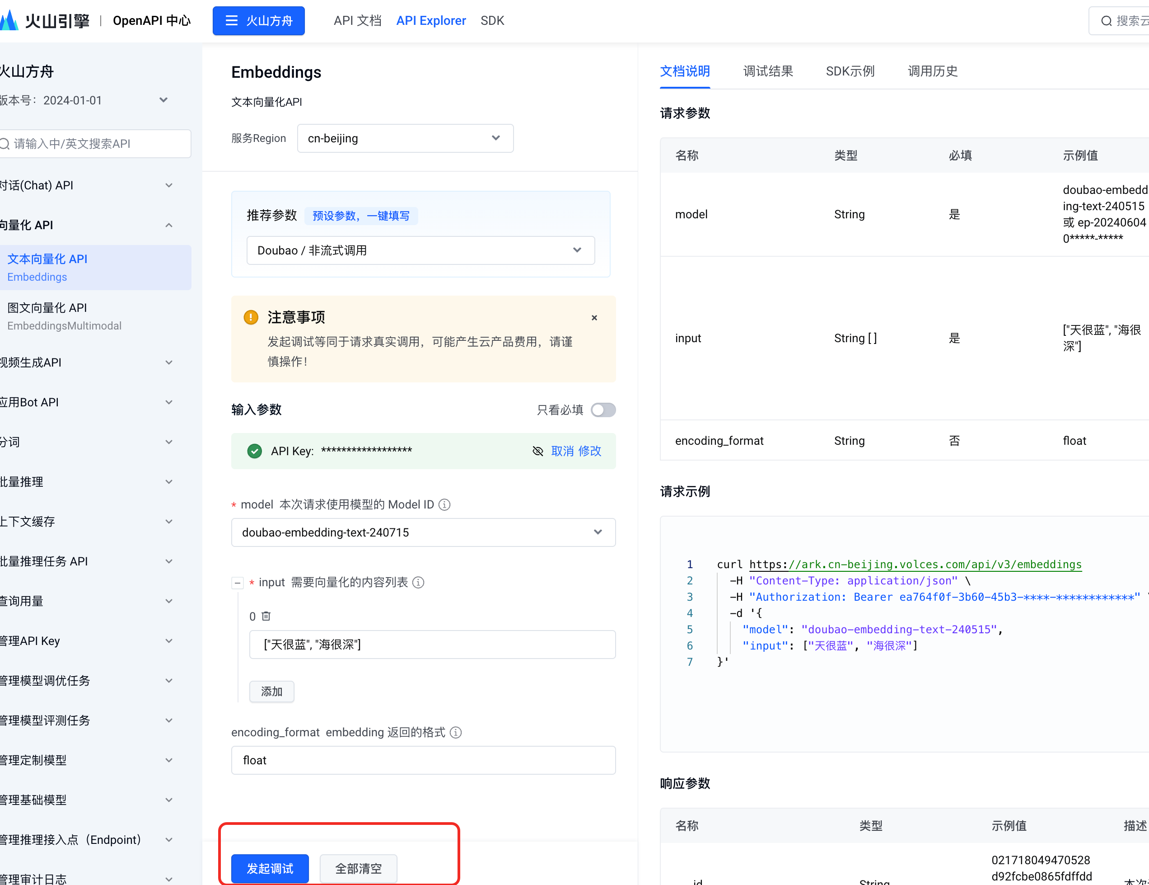
Task: Switch to the 调用历史 tab
Action: pos(932,71)
